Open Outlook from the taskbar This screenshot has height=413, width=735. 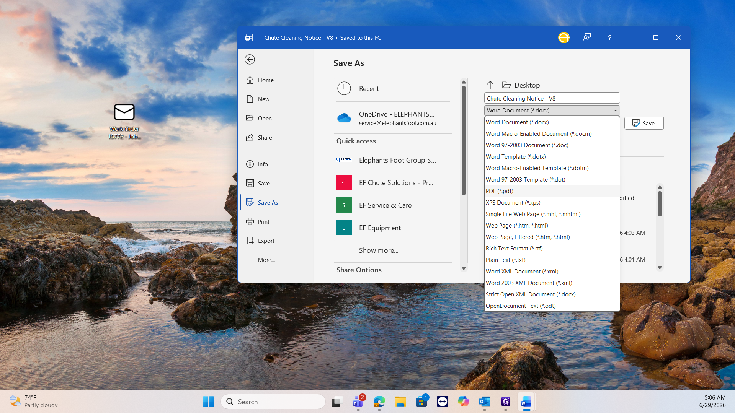point(485,402)
